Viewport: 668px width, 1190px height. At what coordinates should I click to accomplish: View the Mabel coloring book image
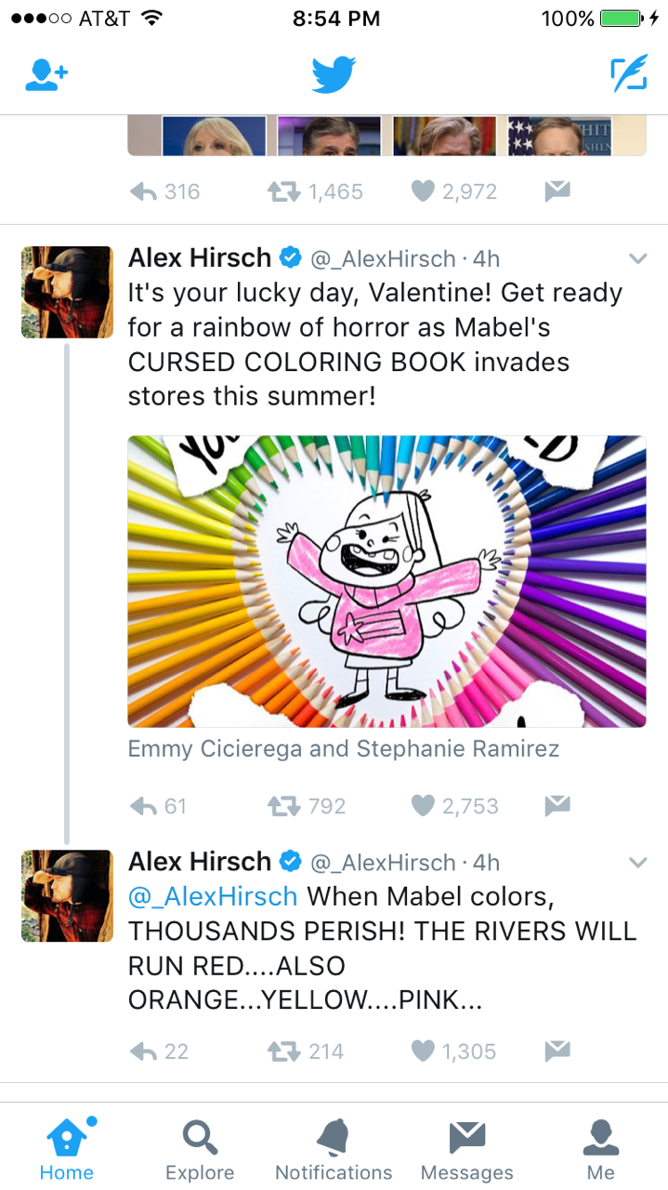(x=386, y=581)
